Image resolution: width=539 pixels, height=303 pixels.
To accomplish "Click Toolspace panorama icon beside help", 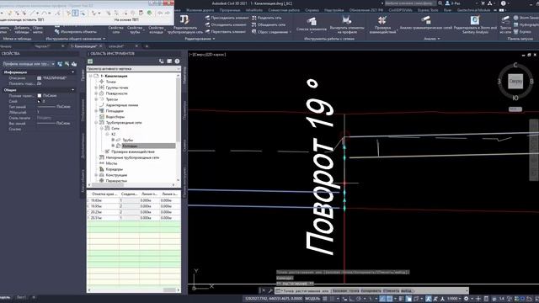I will click(x=169, y=61).
